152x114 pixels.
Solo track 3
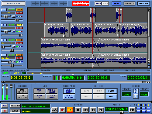click(19, 40)
